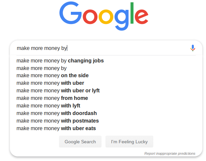
Task: Click the yellow letter o in the logo
Action: coord(106,17)
